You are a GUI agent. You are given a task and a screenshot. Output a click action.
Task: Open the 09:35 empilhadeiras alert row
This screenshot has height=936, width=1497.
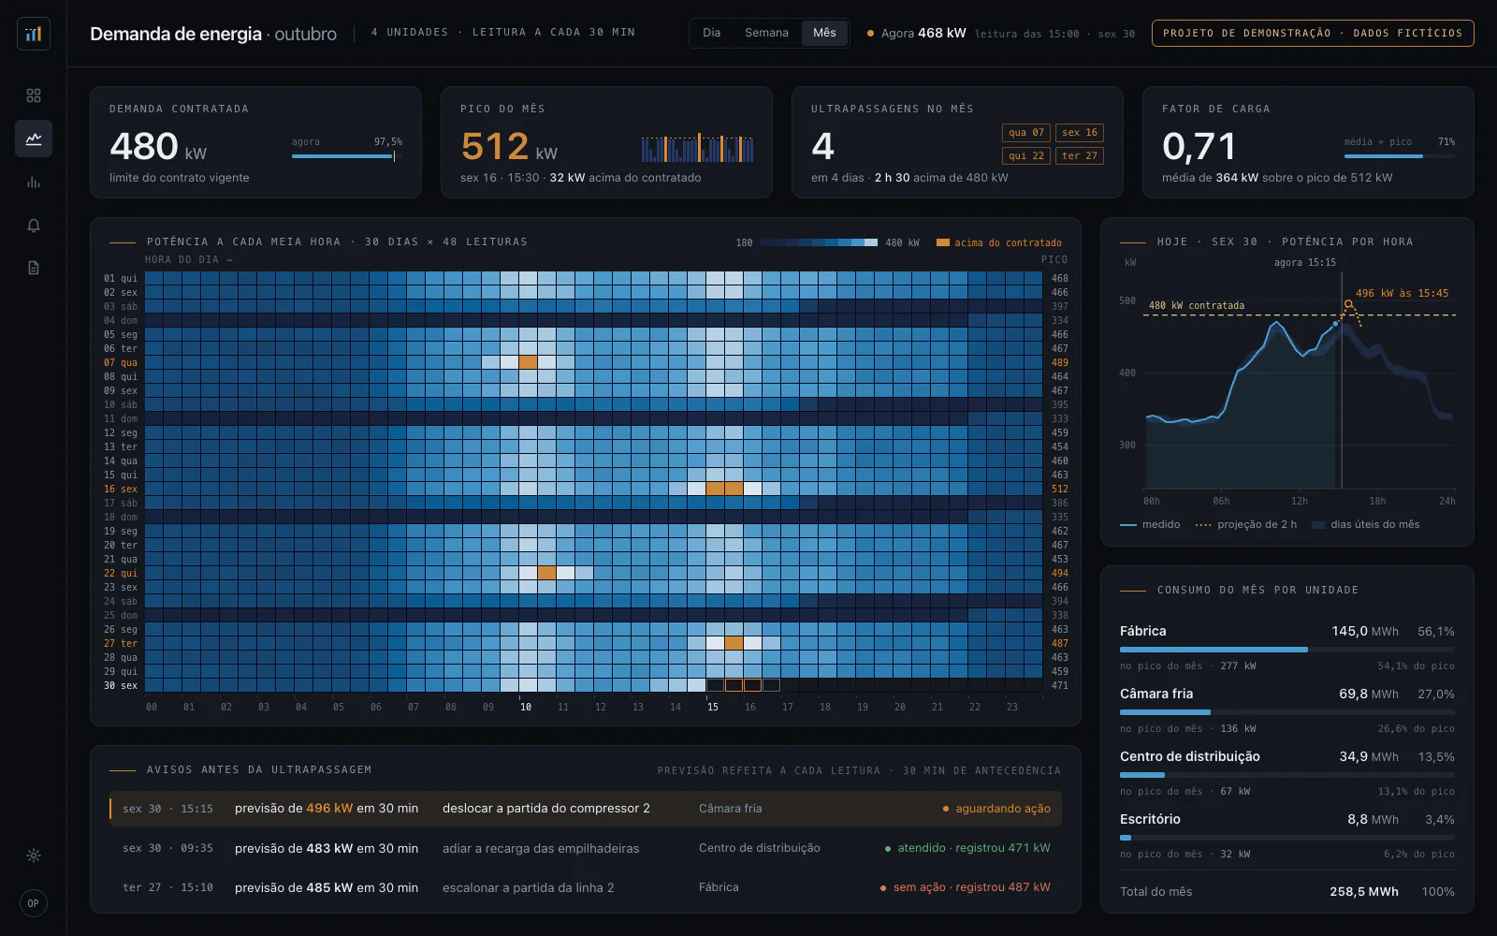(x=586, y=848)
